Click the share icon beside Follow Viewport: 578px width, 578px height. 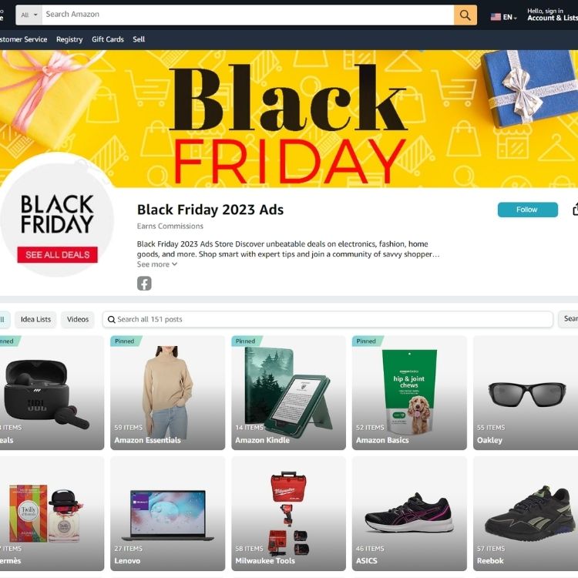[575, 209]
